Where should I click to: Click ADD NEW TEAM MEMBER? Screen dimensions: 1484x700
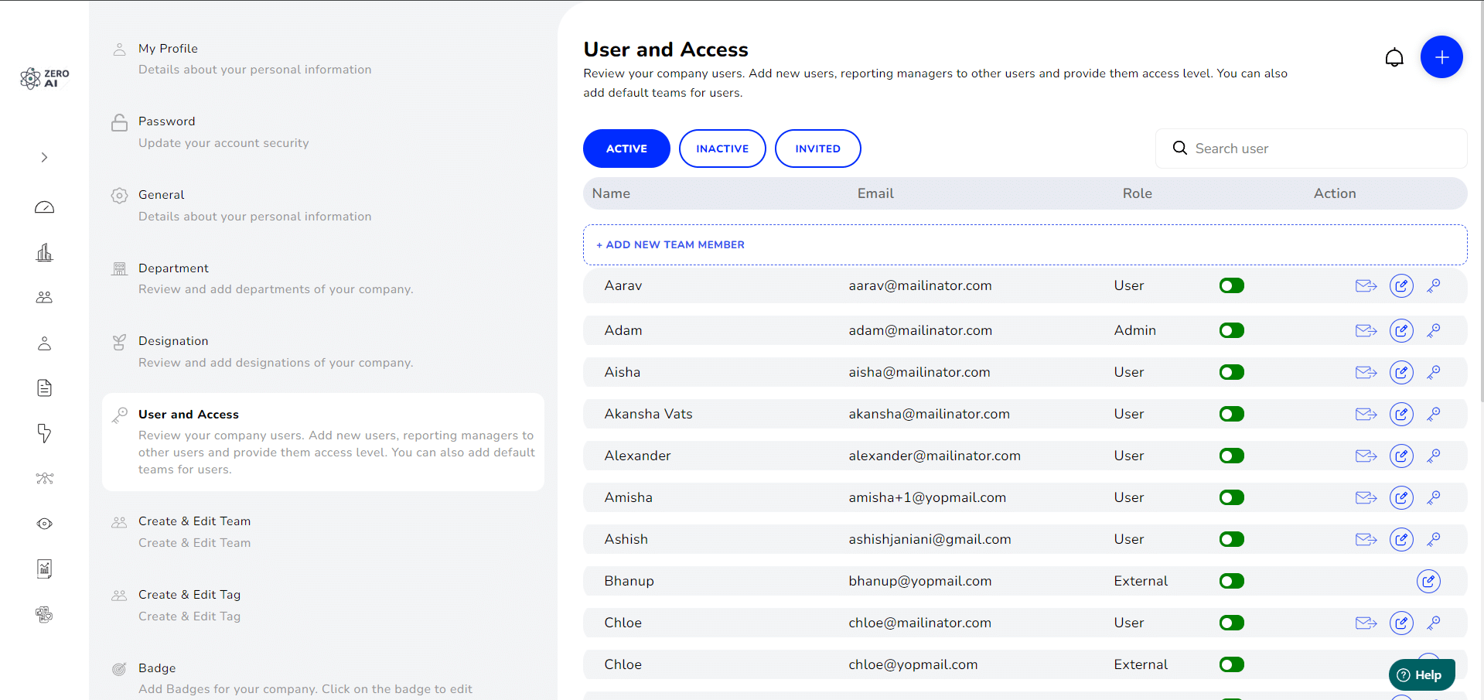click(670, 244)
